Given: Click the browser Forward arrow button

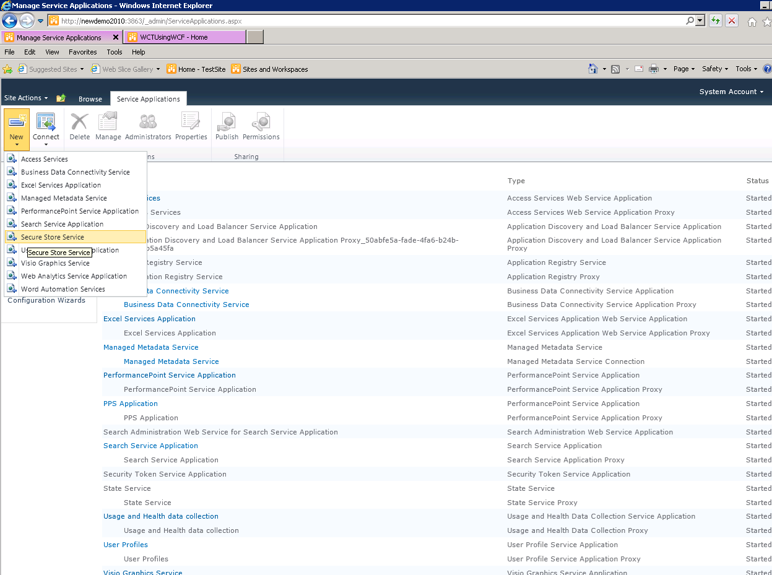Looking at the screenshot, I should pyautogui.click(x=27, y=21).
